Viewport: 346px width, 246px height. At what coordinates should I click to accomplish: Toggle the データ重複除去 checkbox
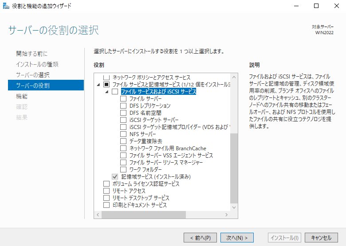(123, 141)
